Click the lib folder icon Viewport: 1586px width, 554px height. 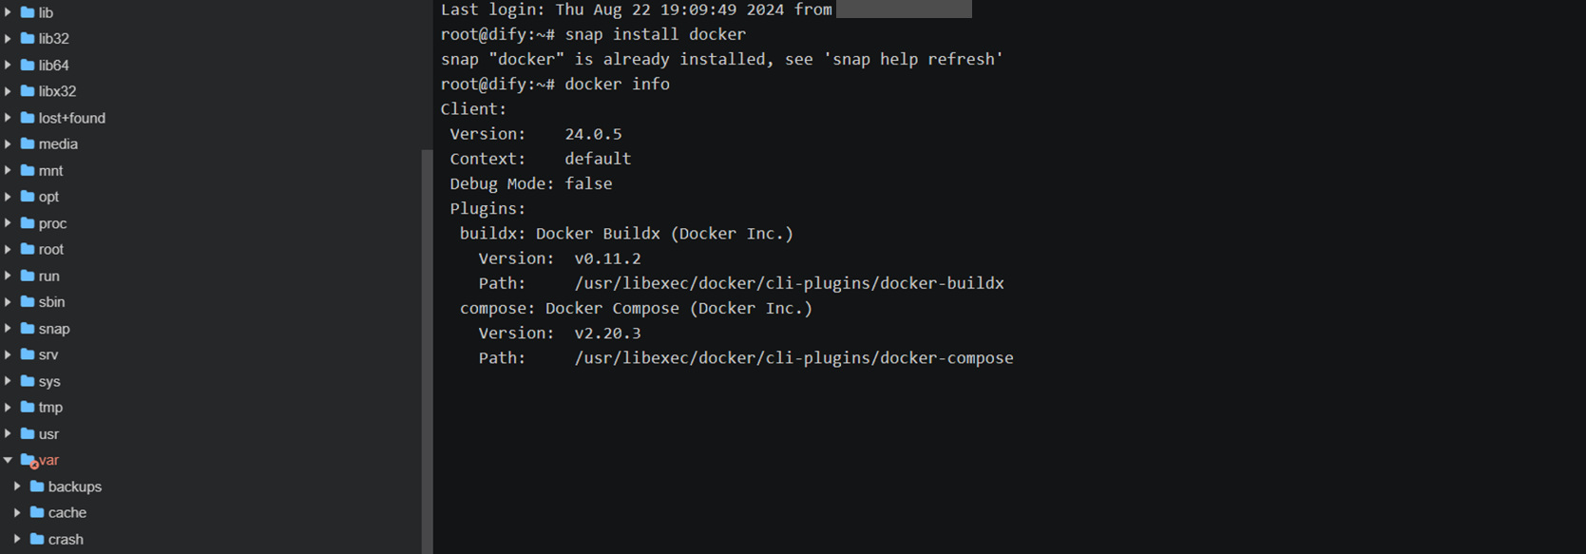click(28, 12)
